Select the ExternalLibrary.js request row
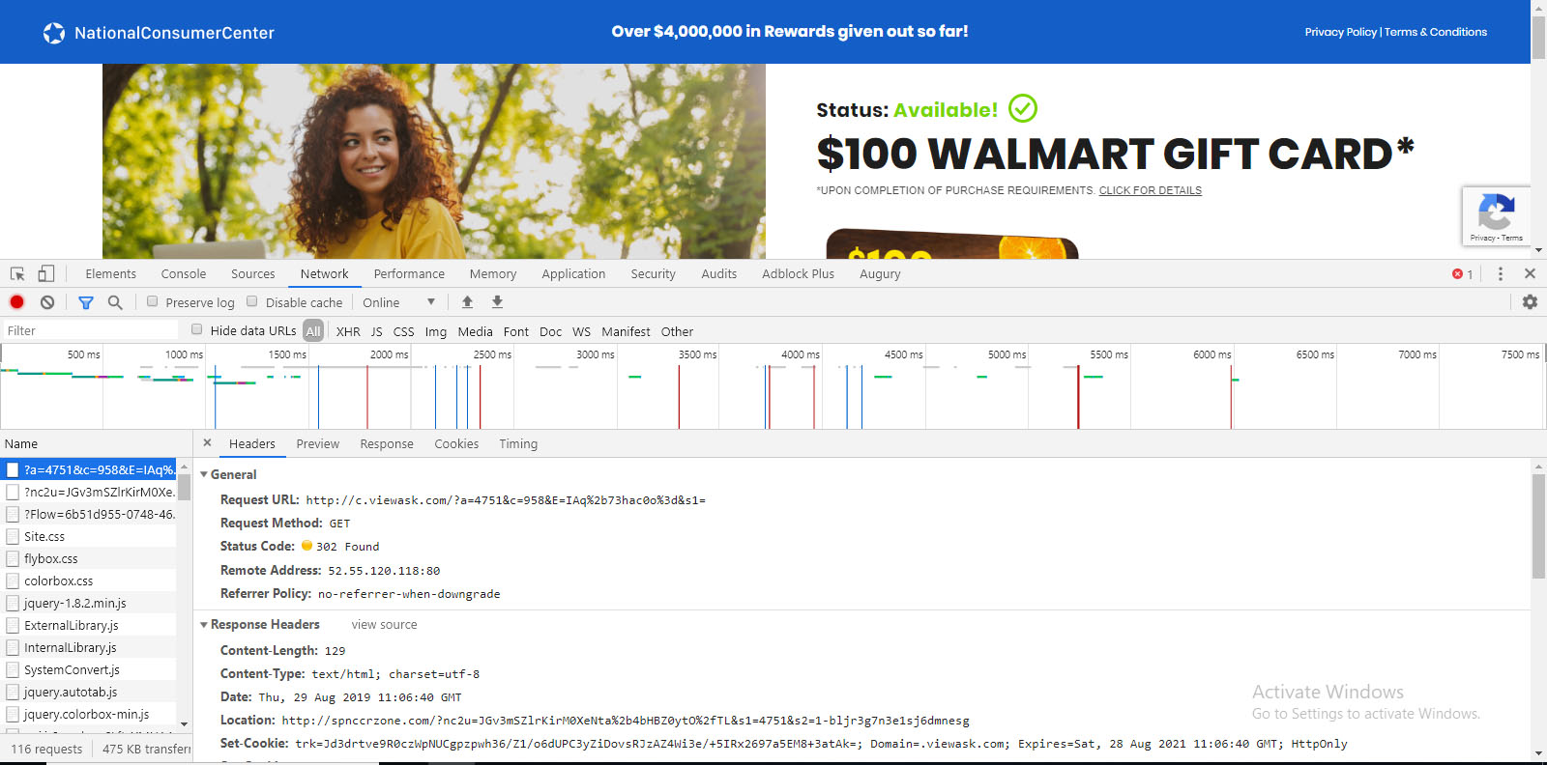This screenshot has height=765, width=1547. click(x=88, y=625)
